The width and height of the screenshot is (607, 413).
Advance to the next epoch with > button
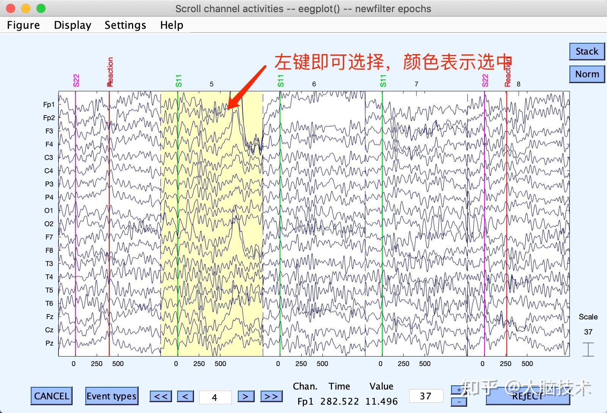click(x=246, y=396)
